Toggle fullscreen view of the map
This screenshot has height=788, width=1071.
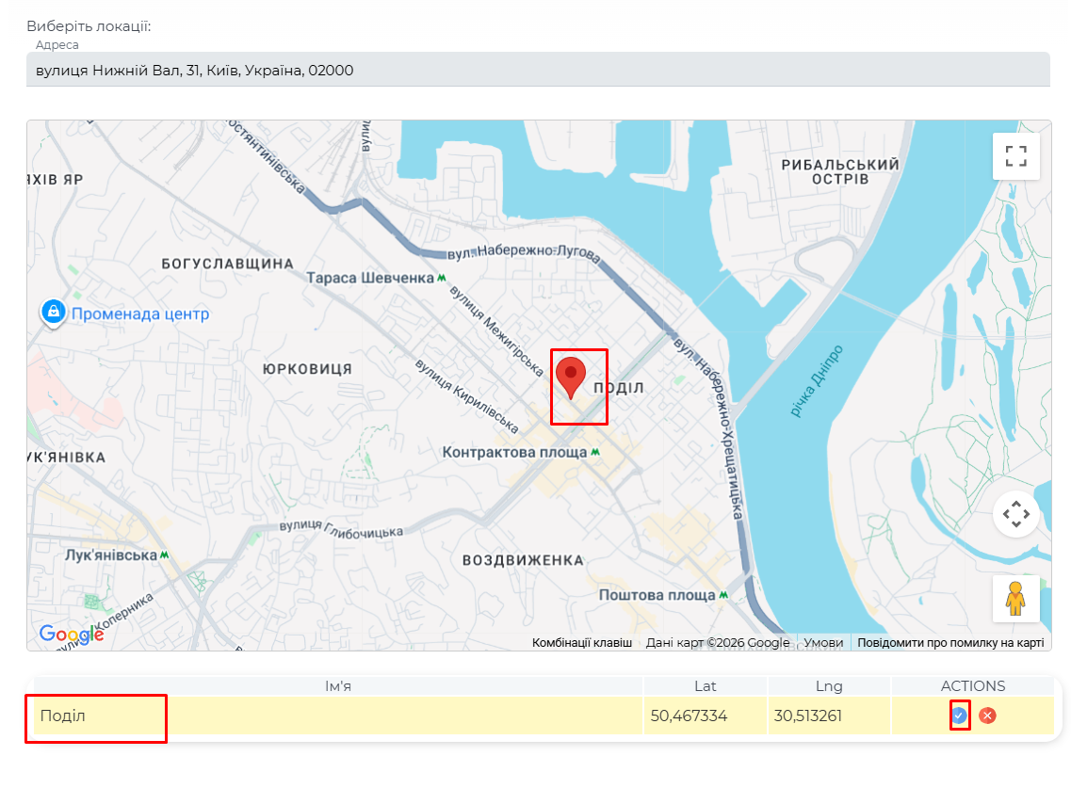(x=1015, y=156)
